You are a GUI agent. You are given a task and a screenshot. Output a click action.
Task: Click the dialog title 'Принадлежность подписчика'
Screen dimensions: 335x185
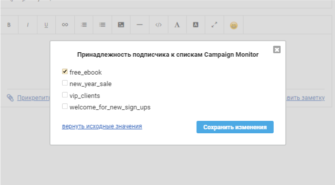[x=123, y=55]
